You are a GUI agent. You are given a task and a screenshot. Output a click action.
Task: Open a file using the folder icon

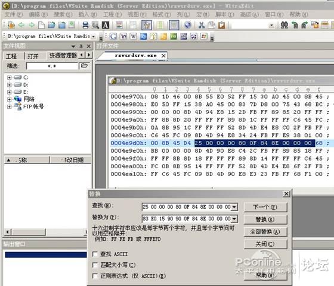[51, 25]
